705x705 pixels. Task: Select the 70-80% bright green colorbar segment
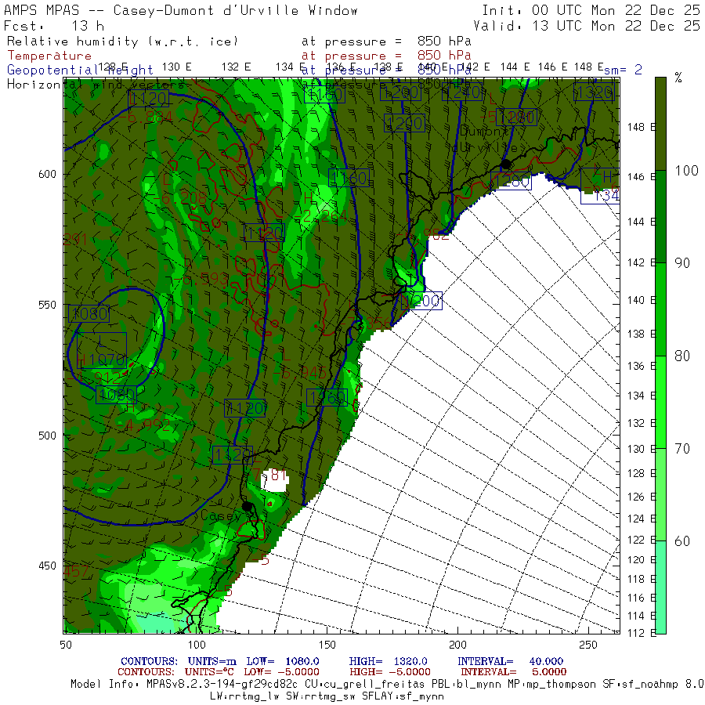click(660, 403)
